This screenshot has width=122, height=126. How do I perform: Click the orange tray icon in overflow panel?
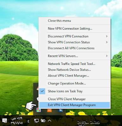[49, 110]
